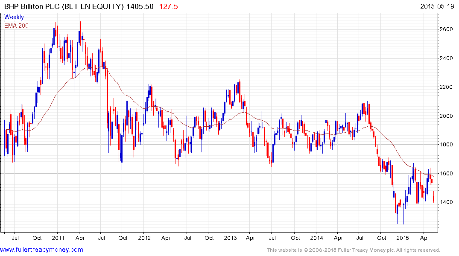Click the 2015-05-19 date label
This screenshot has width=459, height=256.
click(x=437, y=6)
